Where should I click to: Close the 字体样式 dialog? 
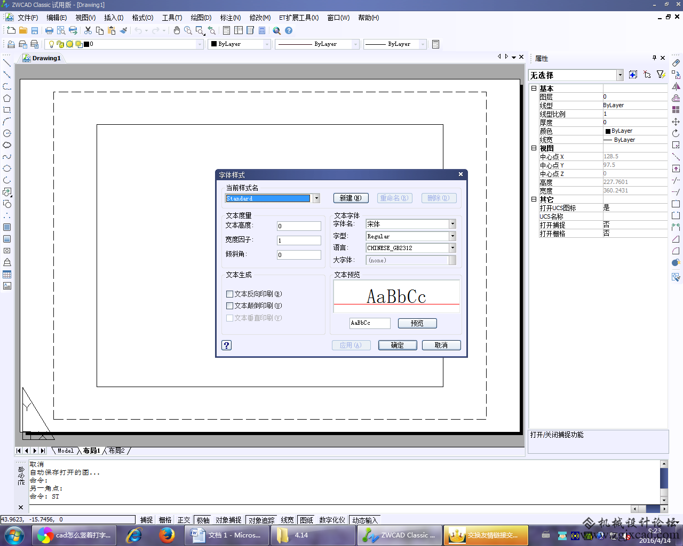[460, 174]
